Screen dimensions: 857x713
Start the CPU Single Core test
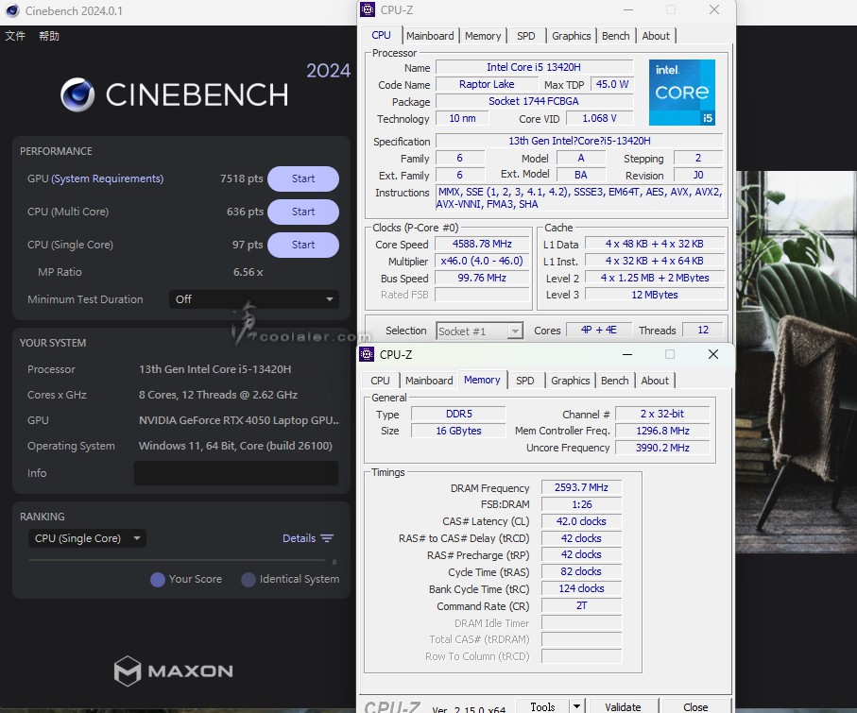[303, 245]
